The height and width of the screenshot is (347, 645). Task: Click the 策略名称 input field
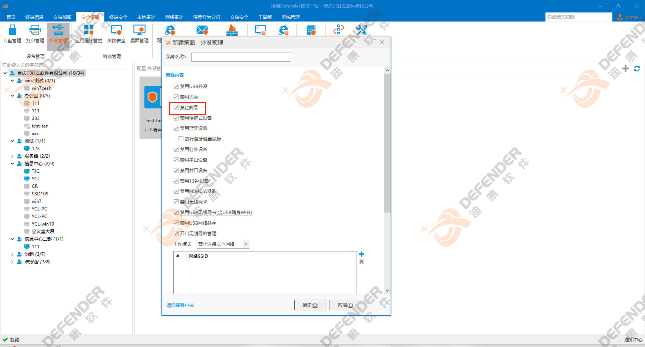coord(241,57)
